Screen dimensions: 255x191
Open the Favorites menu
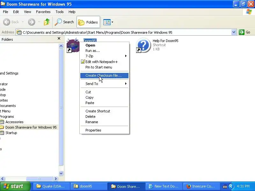point(43,12)
